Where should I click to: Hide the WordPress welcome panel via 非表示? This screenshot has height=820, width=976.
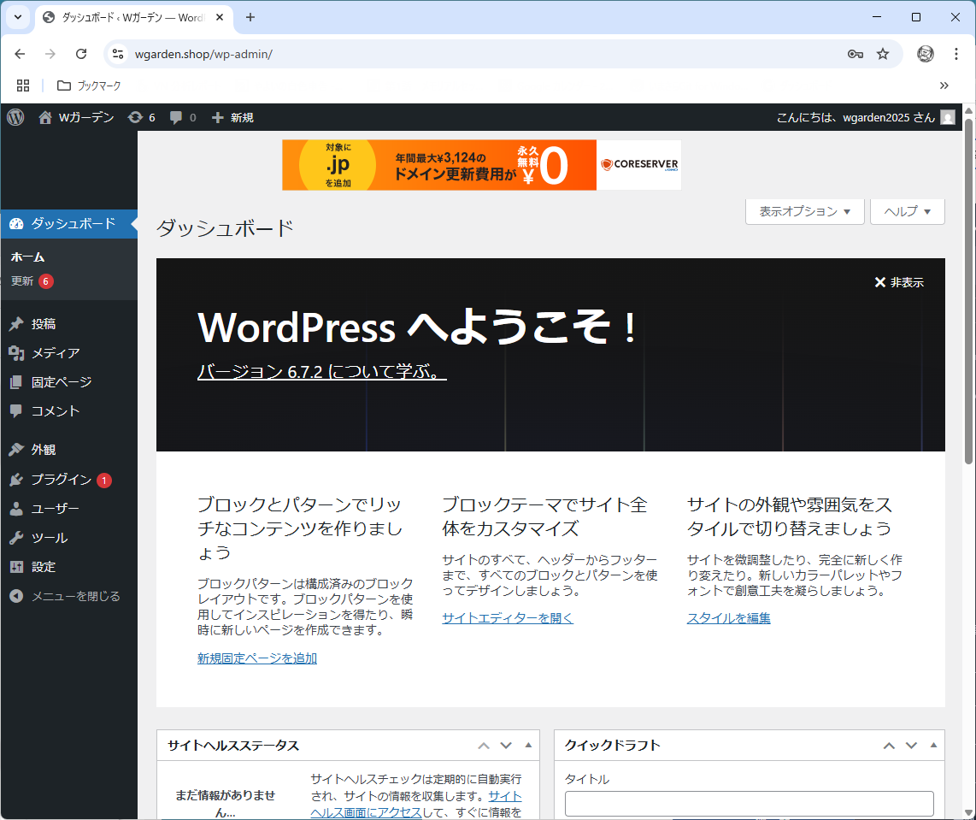[x=897, y=281]
